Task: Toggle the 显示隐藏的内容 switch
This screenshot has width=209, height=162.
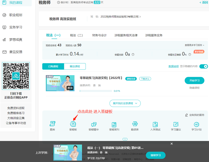Action: point(203,66)
